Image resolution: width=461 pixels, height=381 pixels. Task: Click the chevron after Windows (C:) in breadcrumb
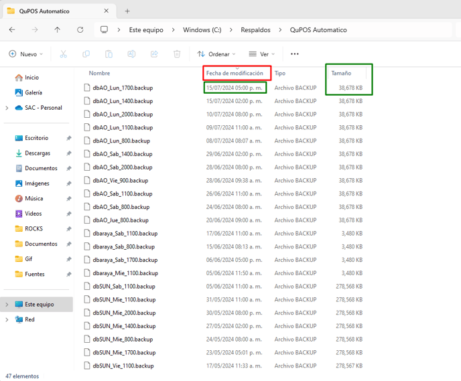coord(231,30)
